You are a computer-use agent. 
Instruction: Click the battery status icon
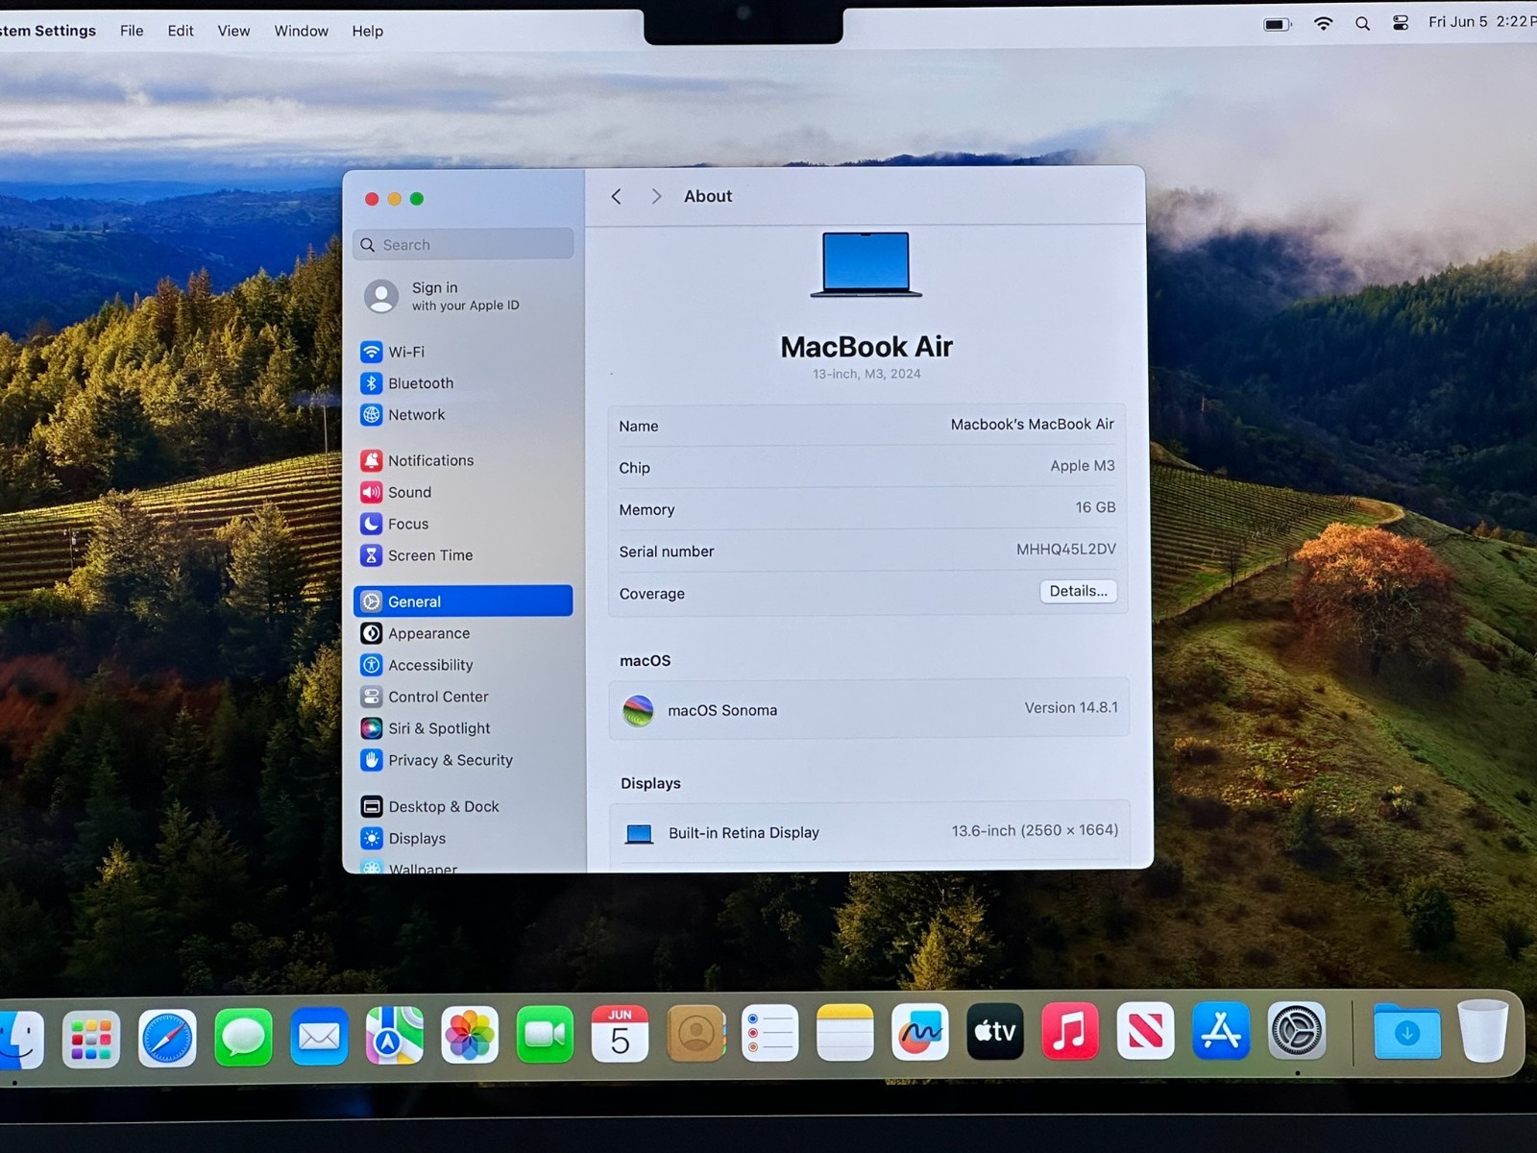[x=1278, y=24]
